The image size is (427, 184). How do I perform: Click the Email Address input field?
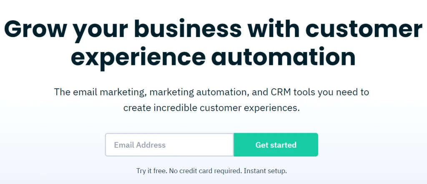tap(169, 145)
